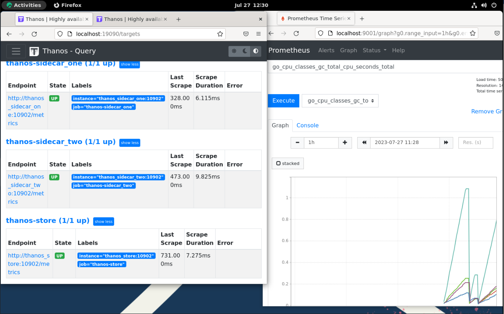This screenshot has width=504, height=314.
Task: Switch to the first Thanos tab
Action: 53,19
